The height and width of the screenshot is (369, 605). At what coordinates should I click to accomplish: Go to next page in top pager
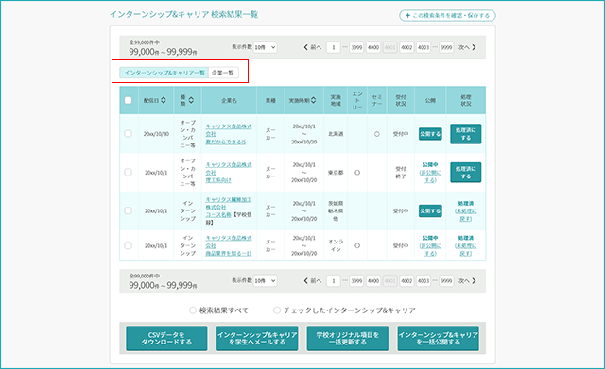point(467,47)
